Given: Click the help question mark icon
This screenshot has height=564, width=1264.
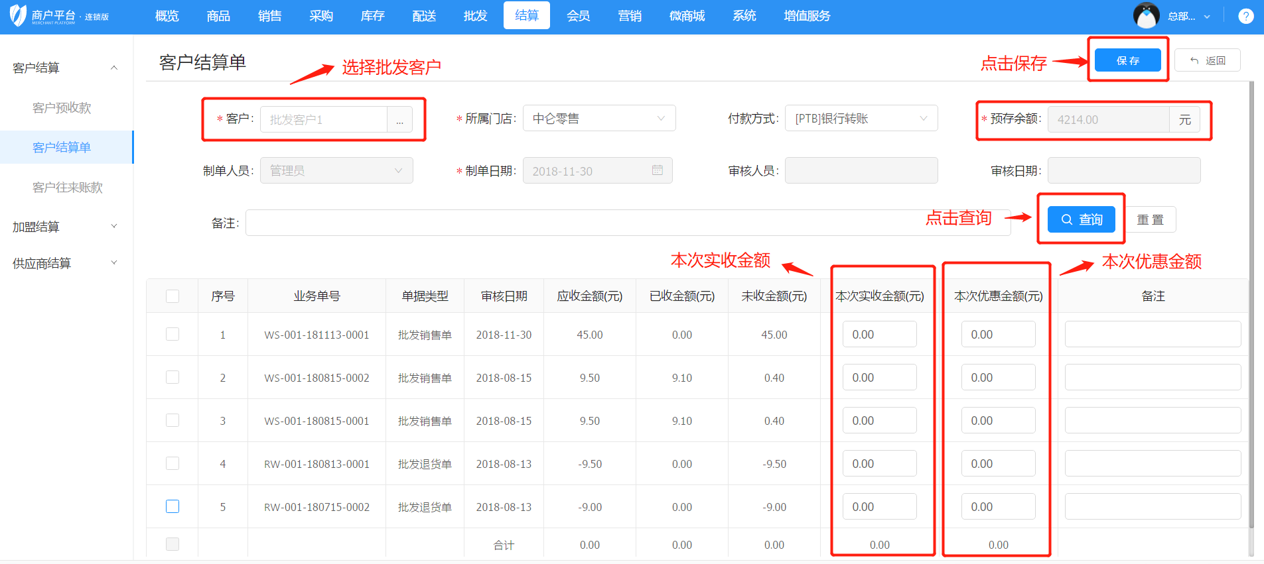Looking at the screenshot, I should coord(1245,16).
